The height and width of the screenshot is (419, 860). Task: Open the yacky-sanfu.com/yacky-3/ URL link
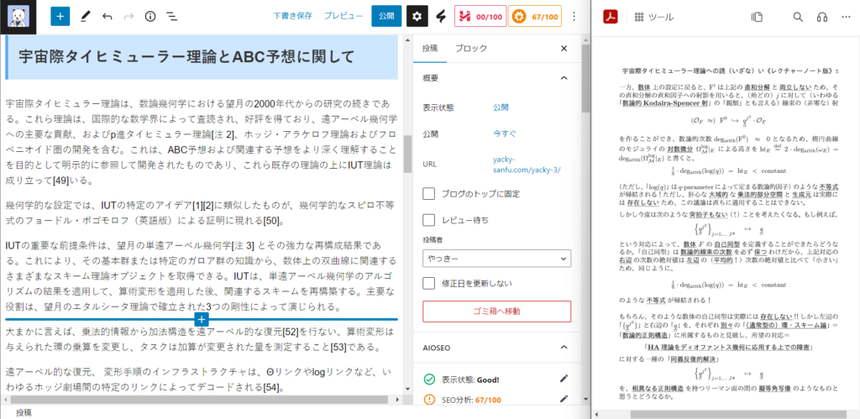pyautogui.click(x=527, y=165)
